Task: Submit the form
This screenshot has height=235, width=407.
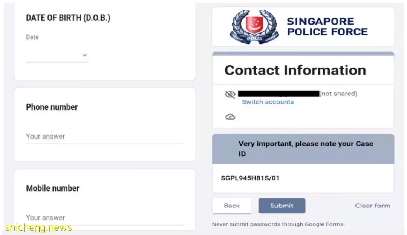Action: [x=282, y=206]
